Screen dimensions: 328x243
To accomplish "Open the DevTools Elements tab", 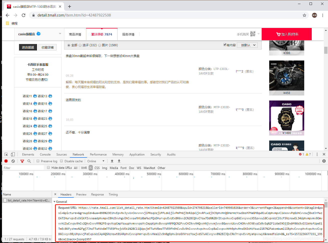I will click(x=28, y=154).
